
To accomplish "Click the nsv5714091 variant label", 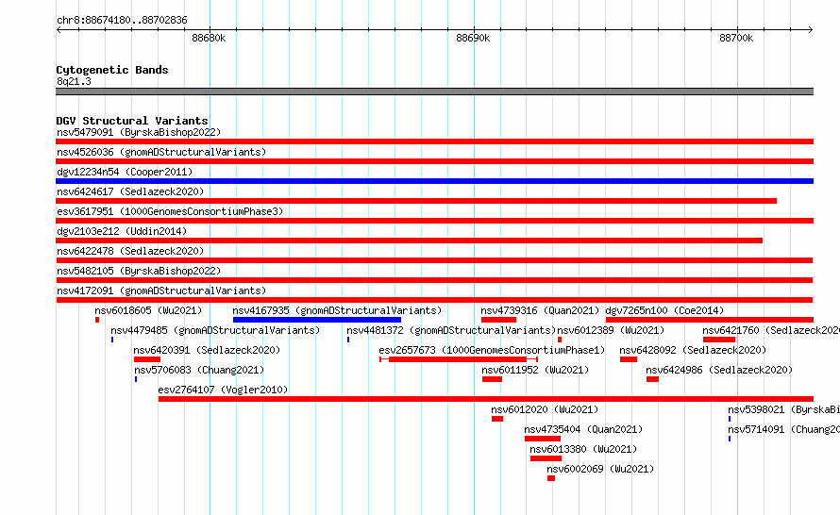I will 783,429.
